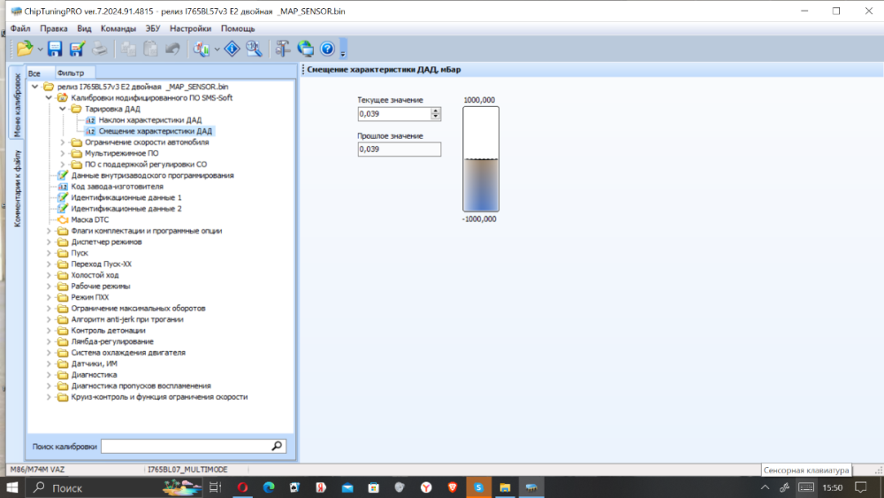
Task: Open tools with hammer and wrench icon
Action: (283, 49)
